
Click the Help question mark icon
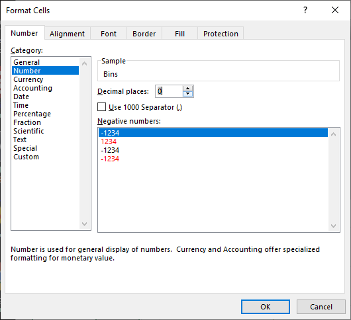tap(305, 10)
